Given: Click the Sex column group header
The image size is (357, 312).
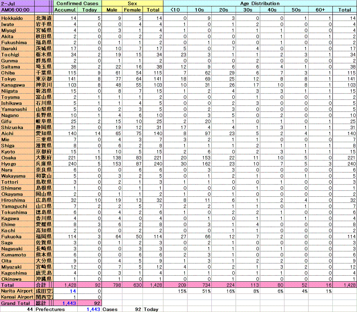Looking at the screenshot, I should [x=133, y=3].
